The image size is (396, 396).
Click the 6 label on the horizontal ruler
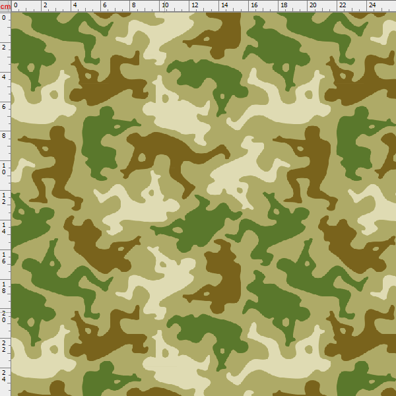pyautogui.click(x=104, y=5)
